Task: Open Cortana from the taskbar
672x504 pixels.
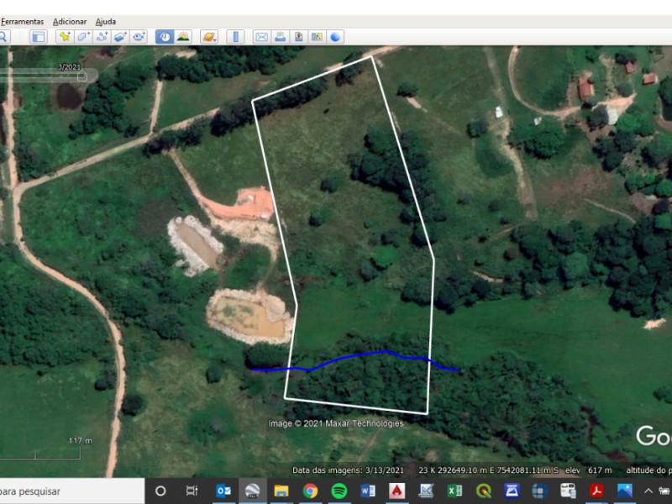Action: (x=160, y=491)
